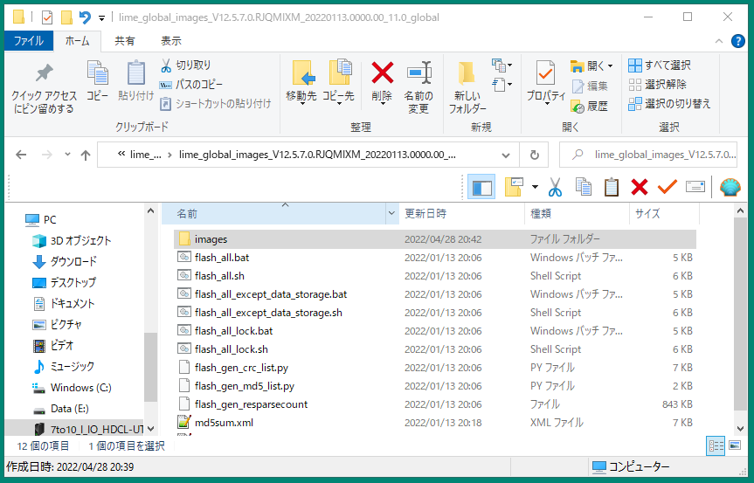The image size is (754, 483).
Task: Open the Quick Access Toolbar customize dropdown
Action: 102,18
